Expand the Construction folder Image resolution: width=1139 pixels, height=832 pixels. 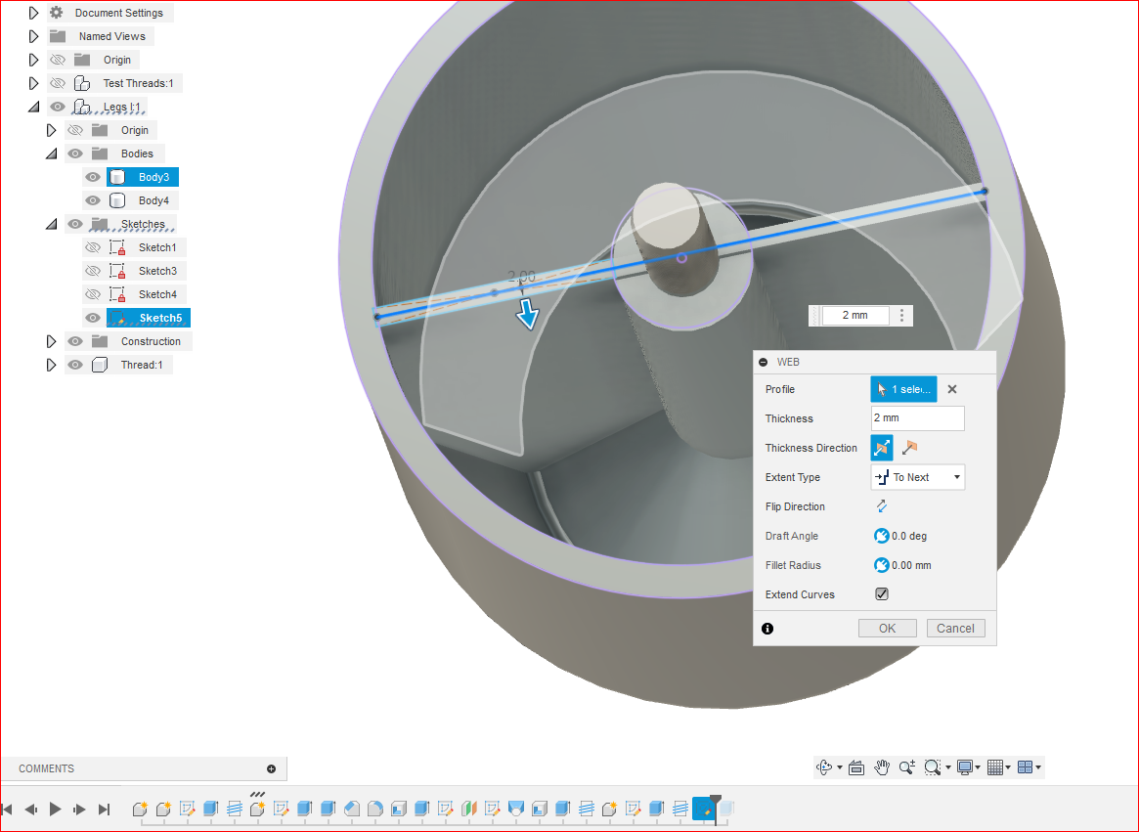tap(52, 341)
